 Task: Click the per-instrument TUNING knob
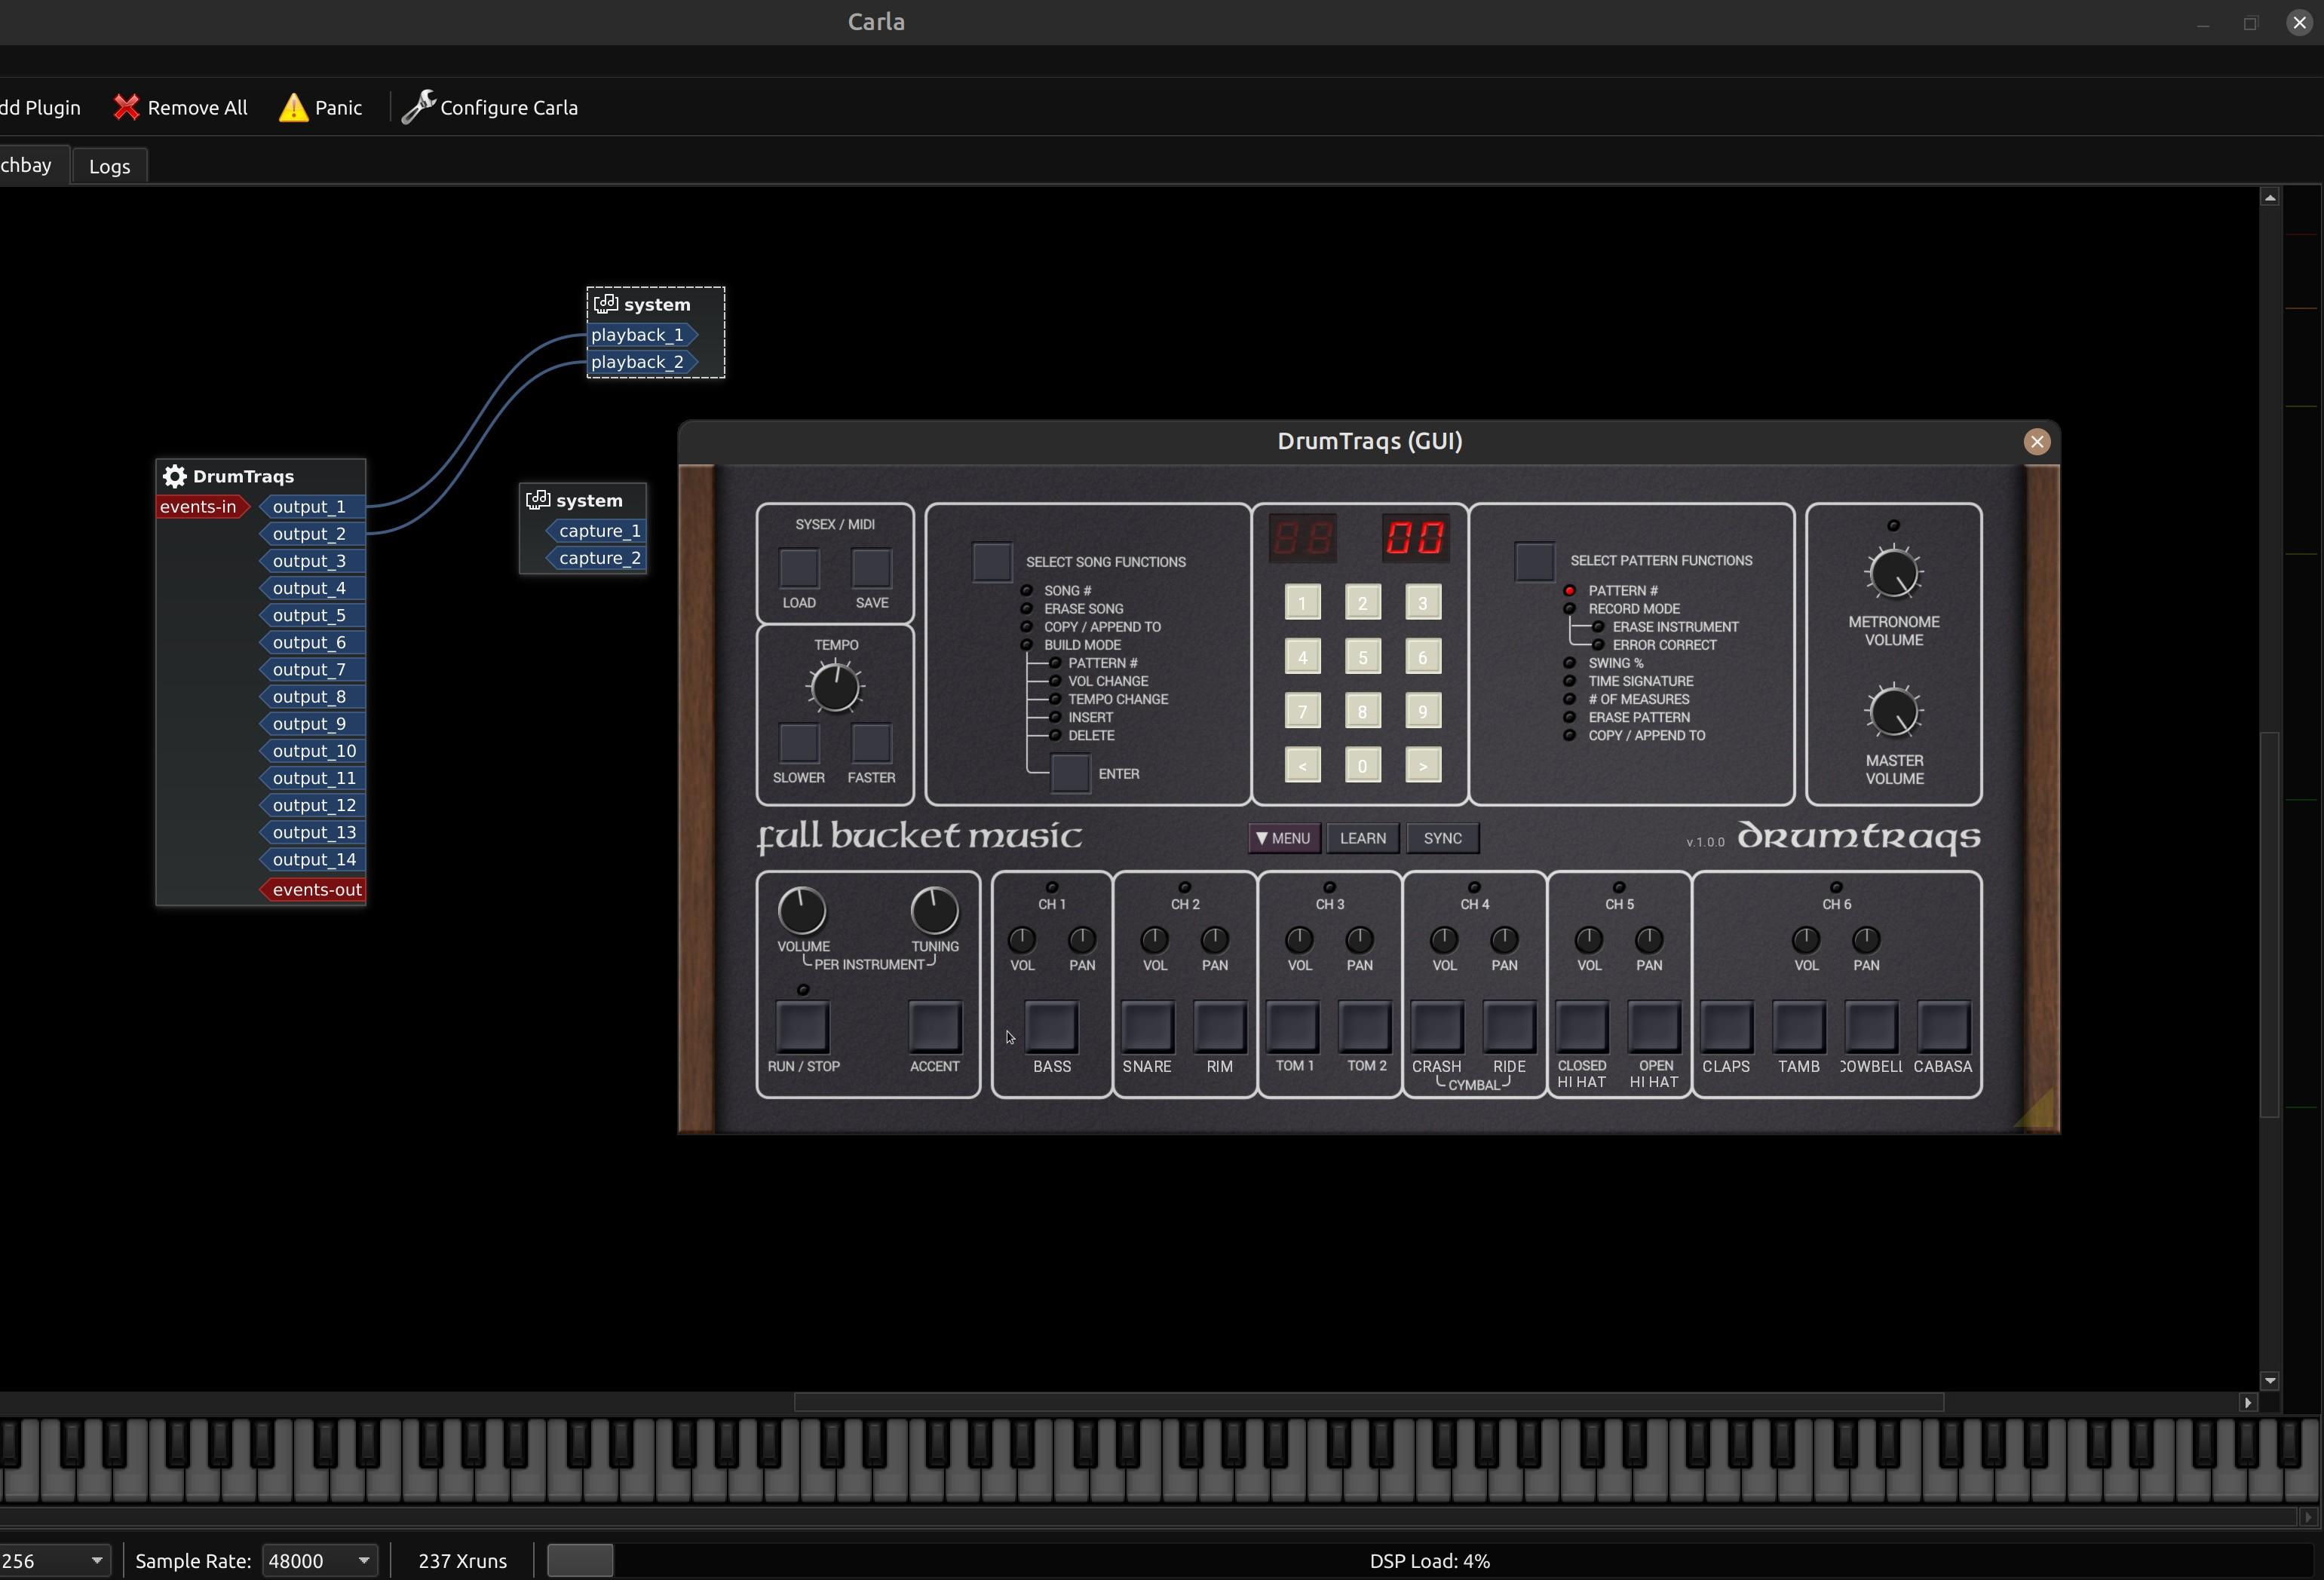tap(935, 911)
